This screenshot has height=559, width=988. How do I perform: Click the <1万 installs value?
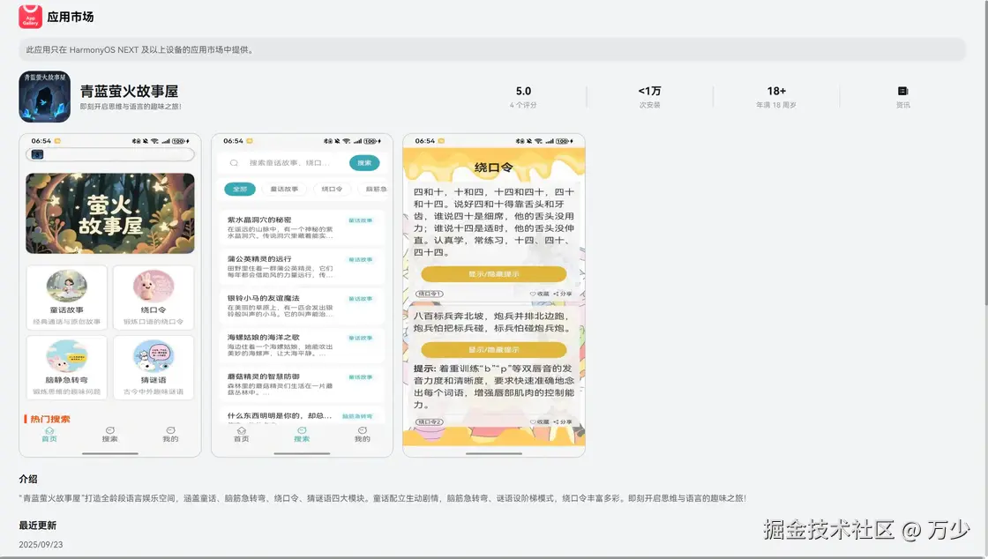coord(649,92)
